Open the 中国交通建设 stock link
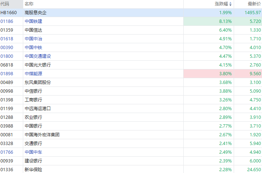This screenshot has height=173, width=262. [x=38, y=56]
